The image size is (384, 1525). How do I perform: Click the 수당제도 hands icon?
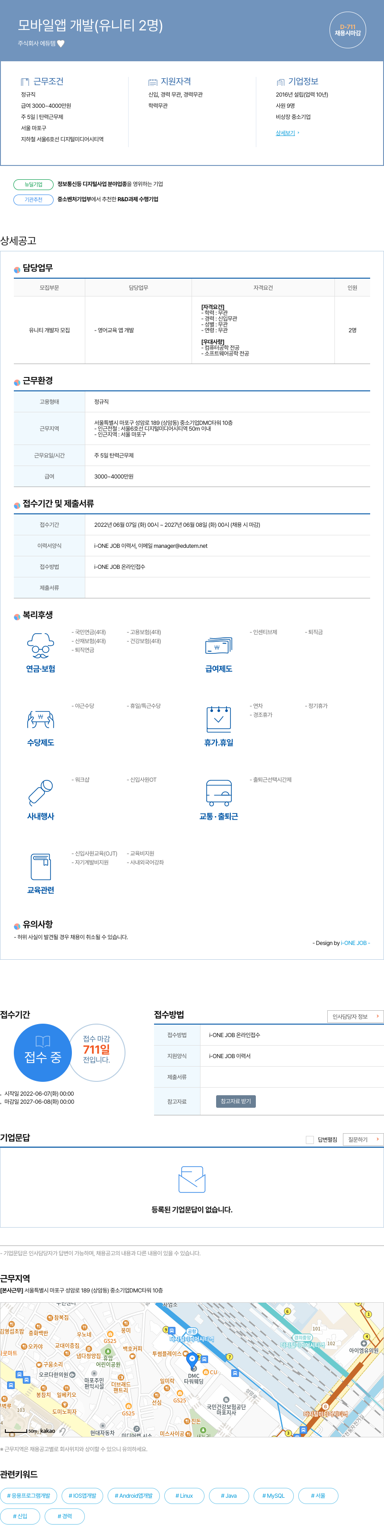point(40,719)
